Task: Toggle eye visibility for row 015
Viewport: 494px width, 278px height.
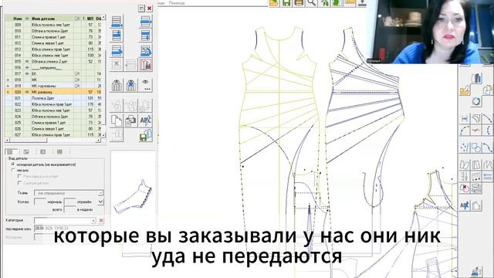Action: click(27, 62)
